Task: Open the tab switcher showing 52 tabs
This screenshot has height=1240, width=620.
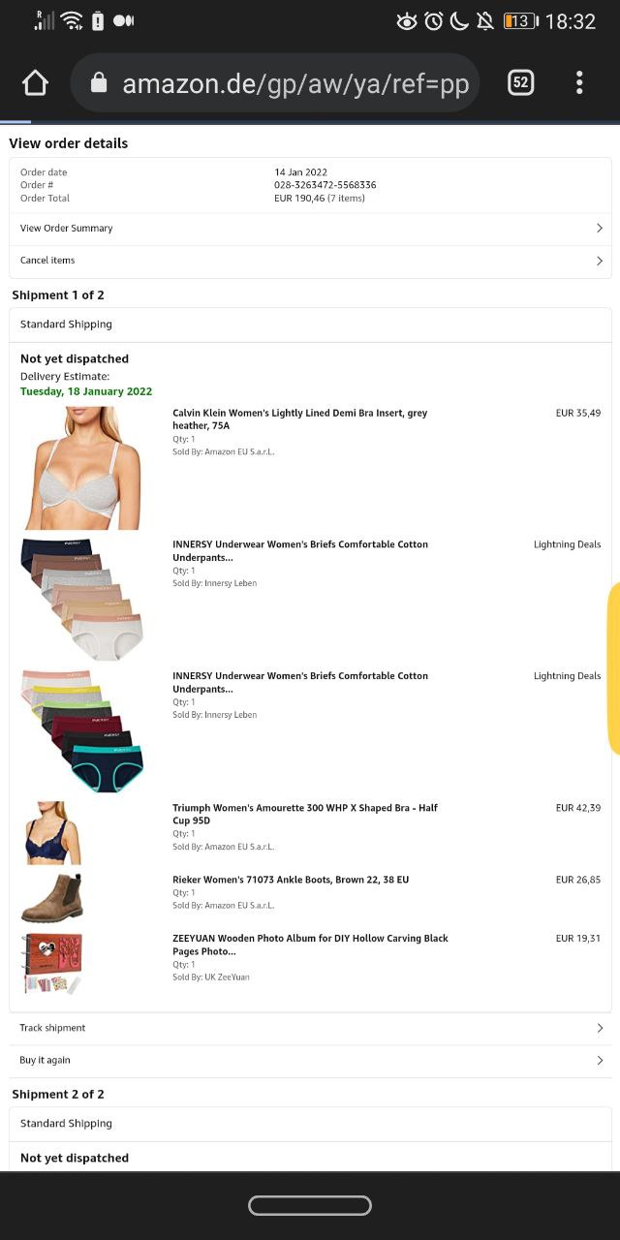Action: pos(520,83)
